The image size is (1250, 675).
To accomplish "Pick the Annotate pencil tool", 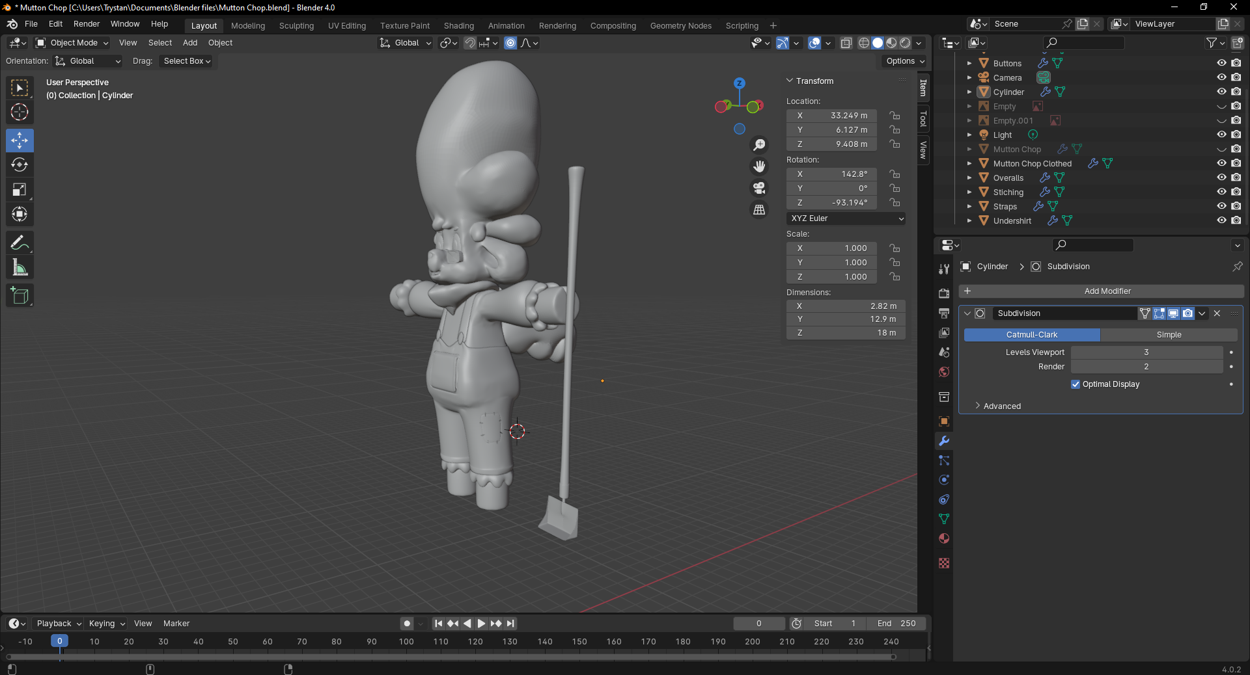I will point(20,243).
